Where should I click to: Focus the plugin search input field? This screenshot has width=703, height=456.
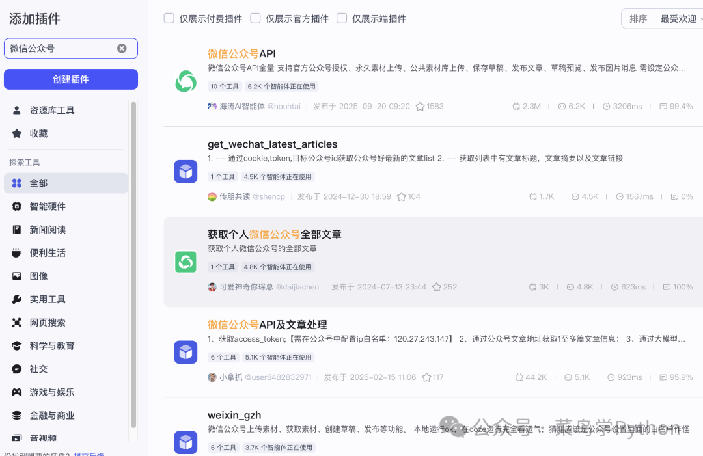71,48
